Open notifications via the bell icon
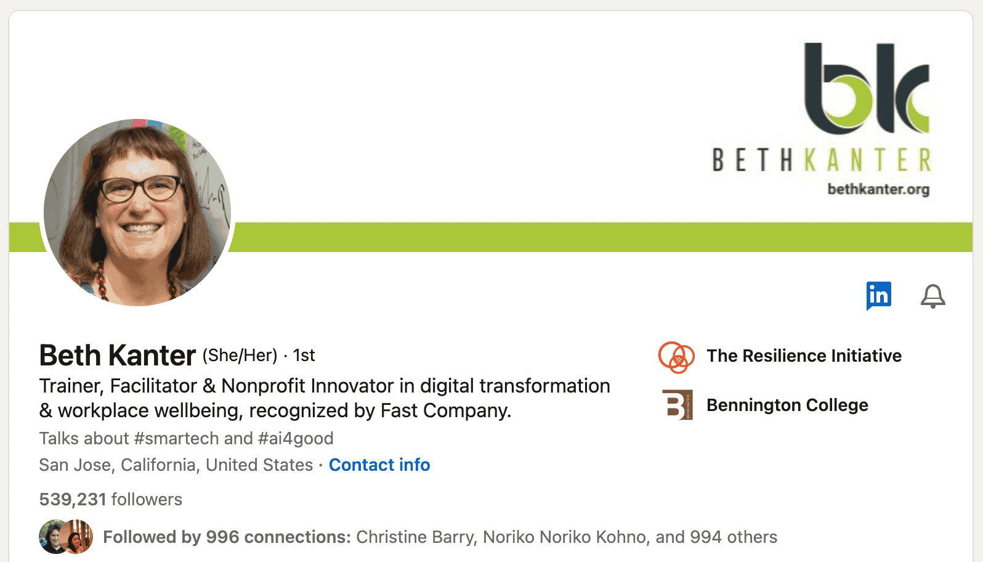The width and height of the screenshot is (983, 562). pos(932,296)
